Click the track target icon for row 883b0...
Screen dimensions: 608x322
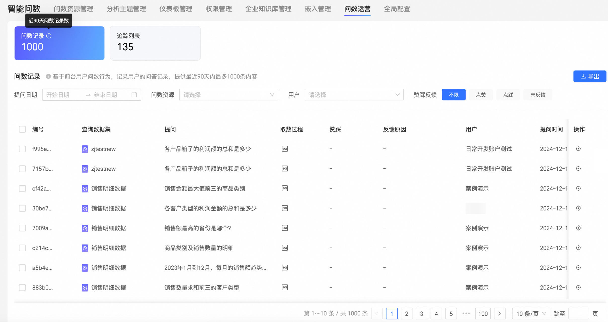point(578,288)
